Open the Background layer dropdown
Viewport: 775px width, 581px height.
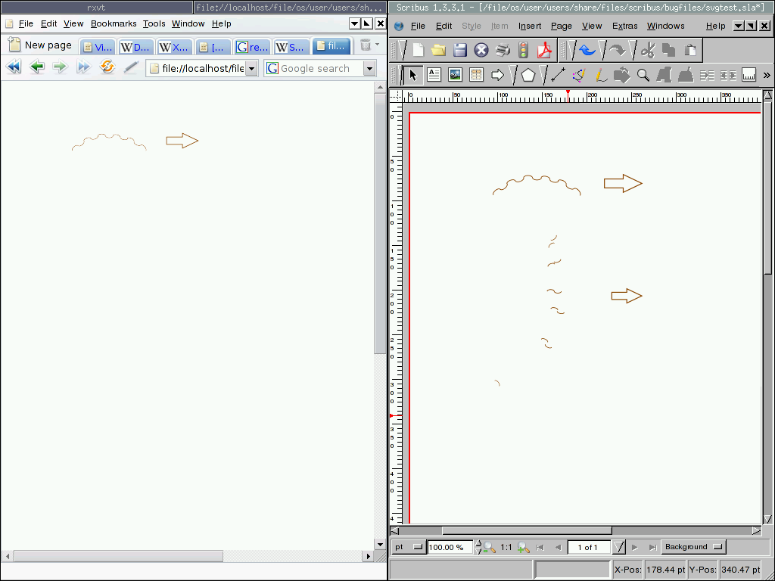692,547
